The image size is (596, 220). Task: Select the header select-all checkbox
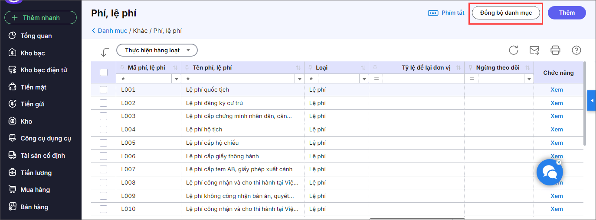(104, 73)
